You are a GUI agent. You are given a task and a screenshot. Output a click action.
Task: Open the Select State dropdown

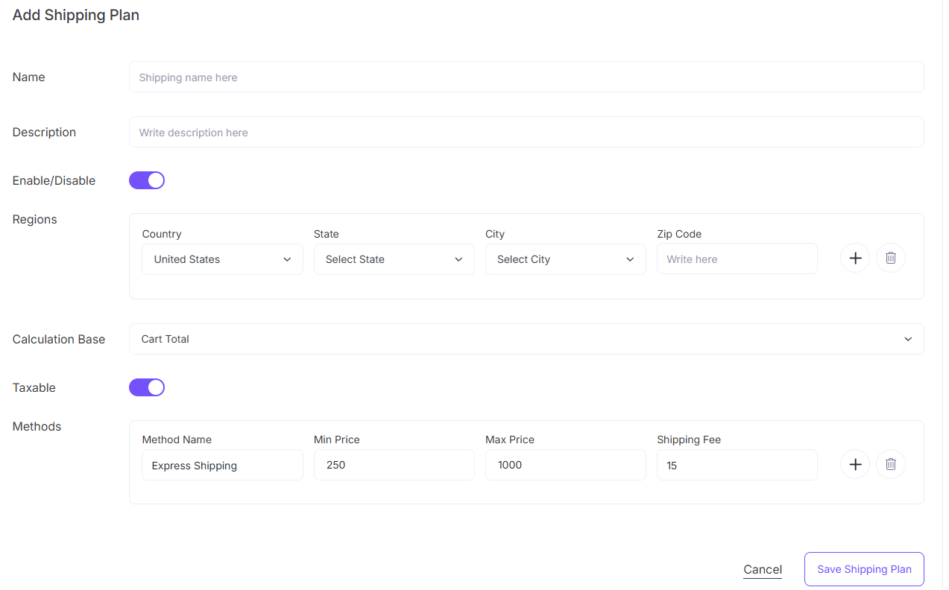click(394, 259)
